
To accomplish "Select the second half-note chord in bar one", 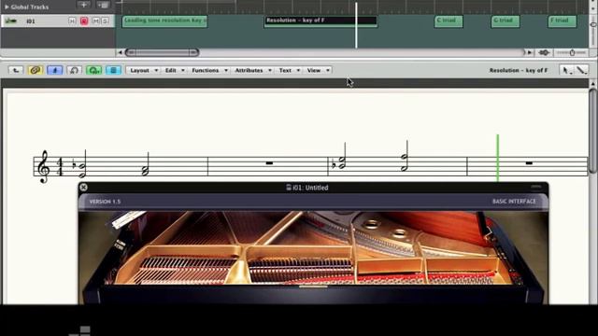I will tap(146, 165).
